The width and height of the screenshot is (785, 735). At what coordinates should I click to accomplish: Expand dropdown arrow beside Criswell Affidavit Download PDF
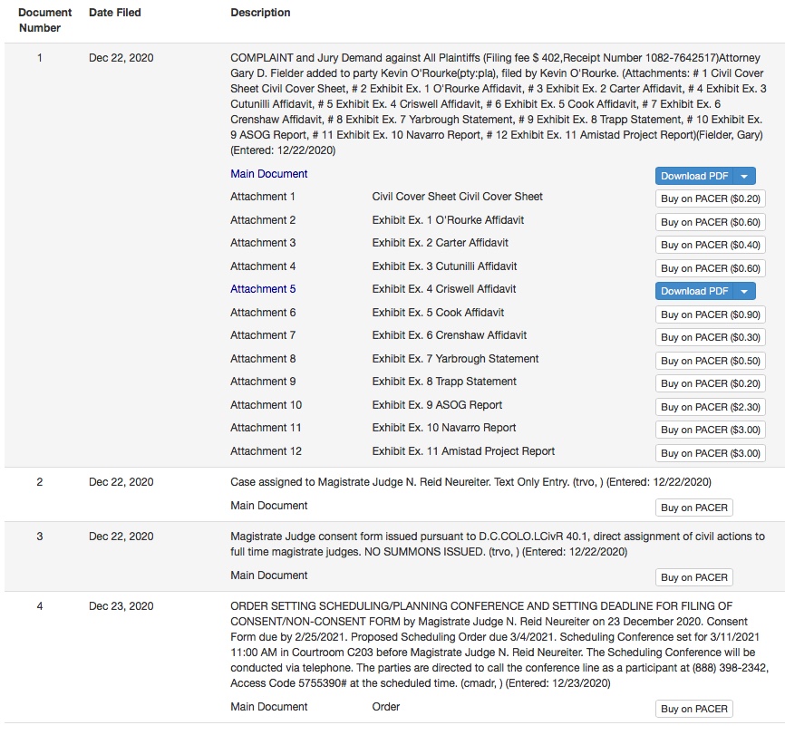[744, 292]
